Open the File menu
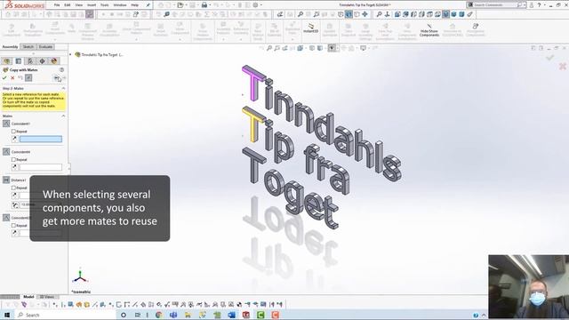The width and height of the screenshot is (569, 320). [x=57, y=5]
